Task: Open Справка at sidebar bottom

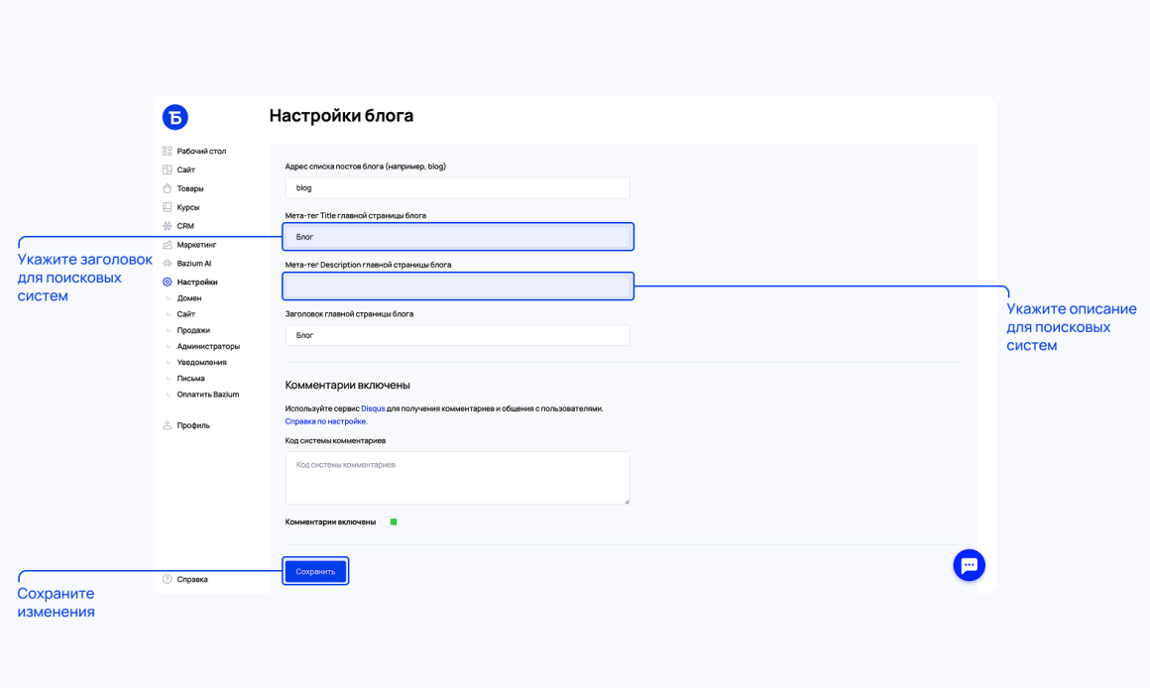Action: point(192,579)
